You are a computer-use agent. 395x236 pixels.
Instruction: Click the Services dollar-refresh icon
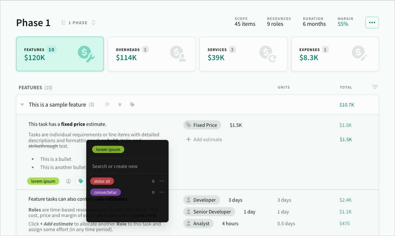click(x=268, y=54)
